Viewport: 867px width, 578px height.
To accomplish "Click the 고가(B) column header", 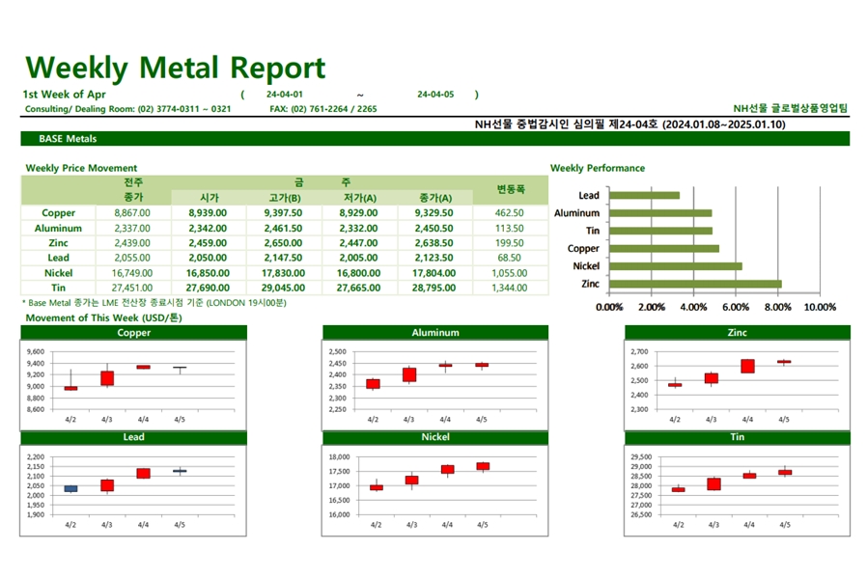I will pos(284,198).
